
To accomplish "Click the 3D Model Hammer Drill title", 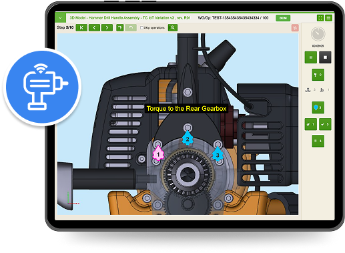I will tap(130, 18).
